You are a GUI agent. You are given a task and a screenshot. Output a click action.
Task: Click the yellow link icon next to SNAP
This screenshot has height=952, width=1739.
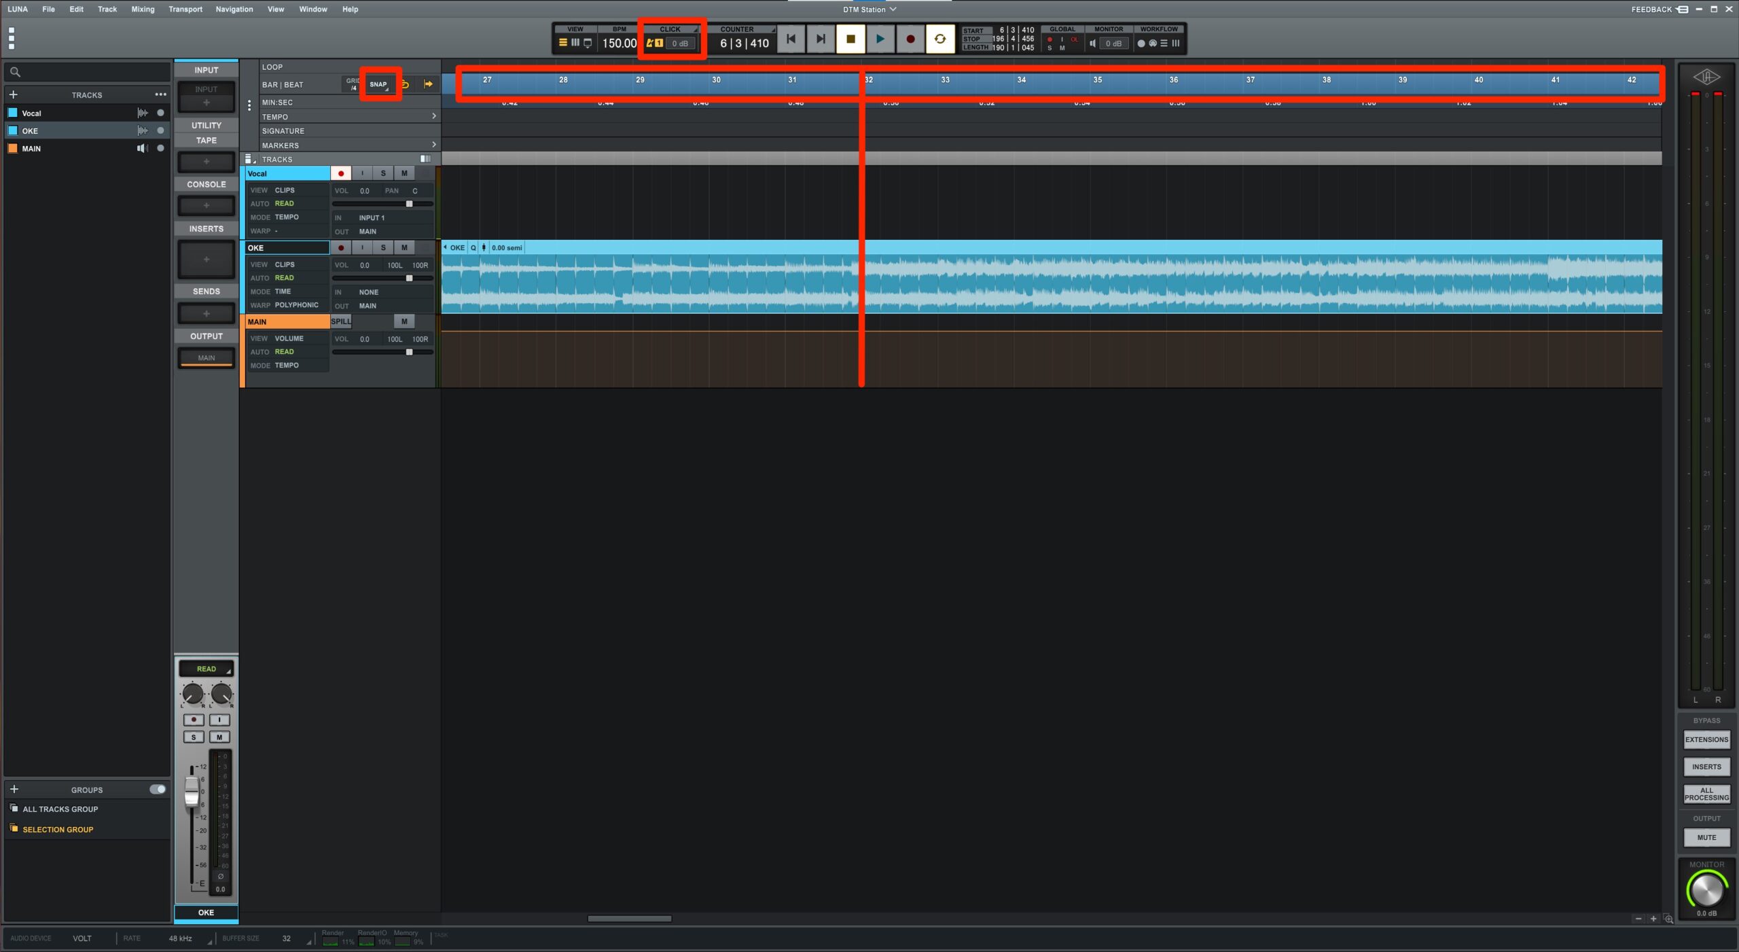406,84
